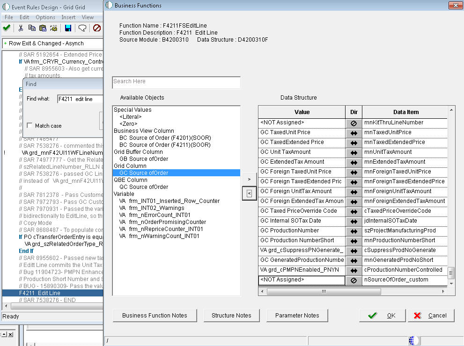
Task: Open the View menu
Action: coord(88,17)
